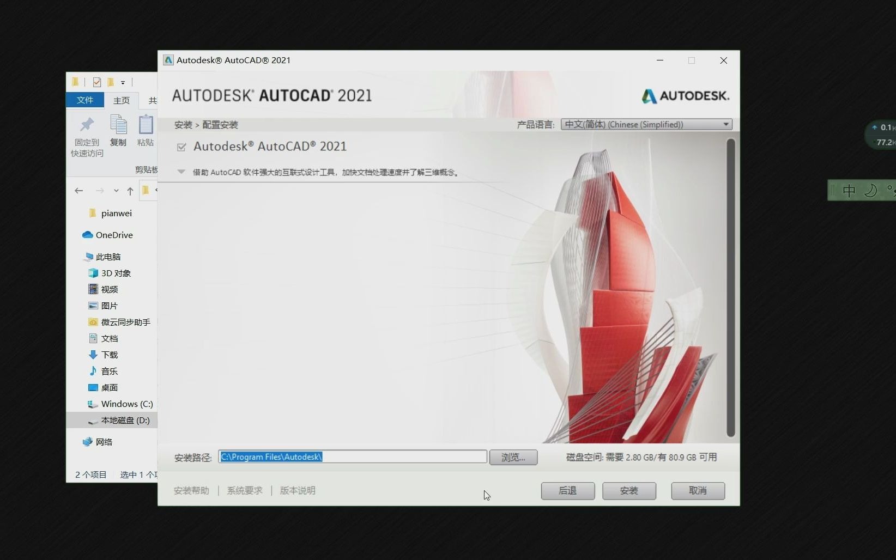Click the back navigation arrow in File Explorer
Screen dimensions: 896x560
[79, 191]
